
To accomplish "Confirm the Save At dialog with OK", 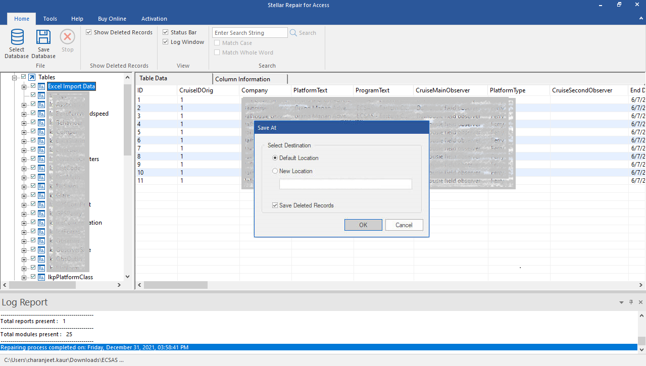I will coord(363,225).
